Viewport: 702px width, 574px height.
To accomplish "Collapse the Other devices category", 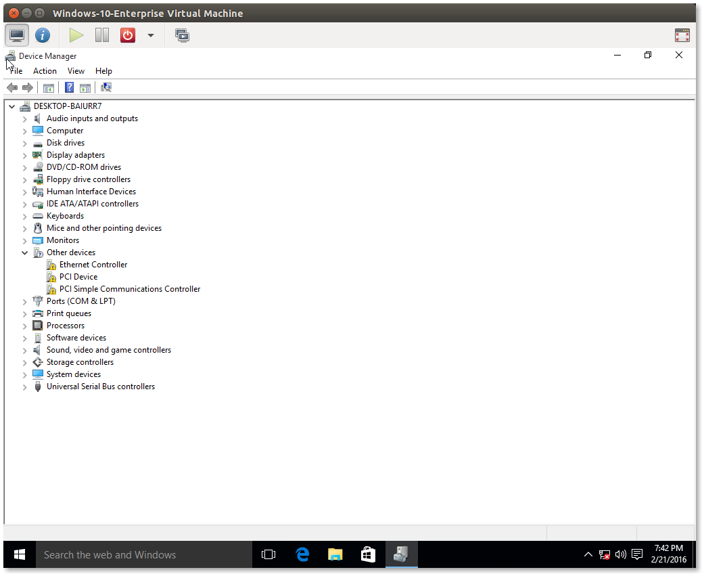I will 24,252.
